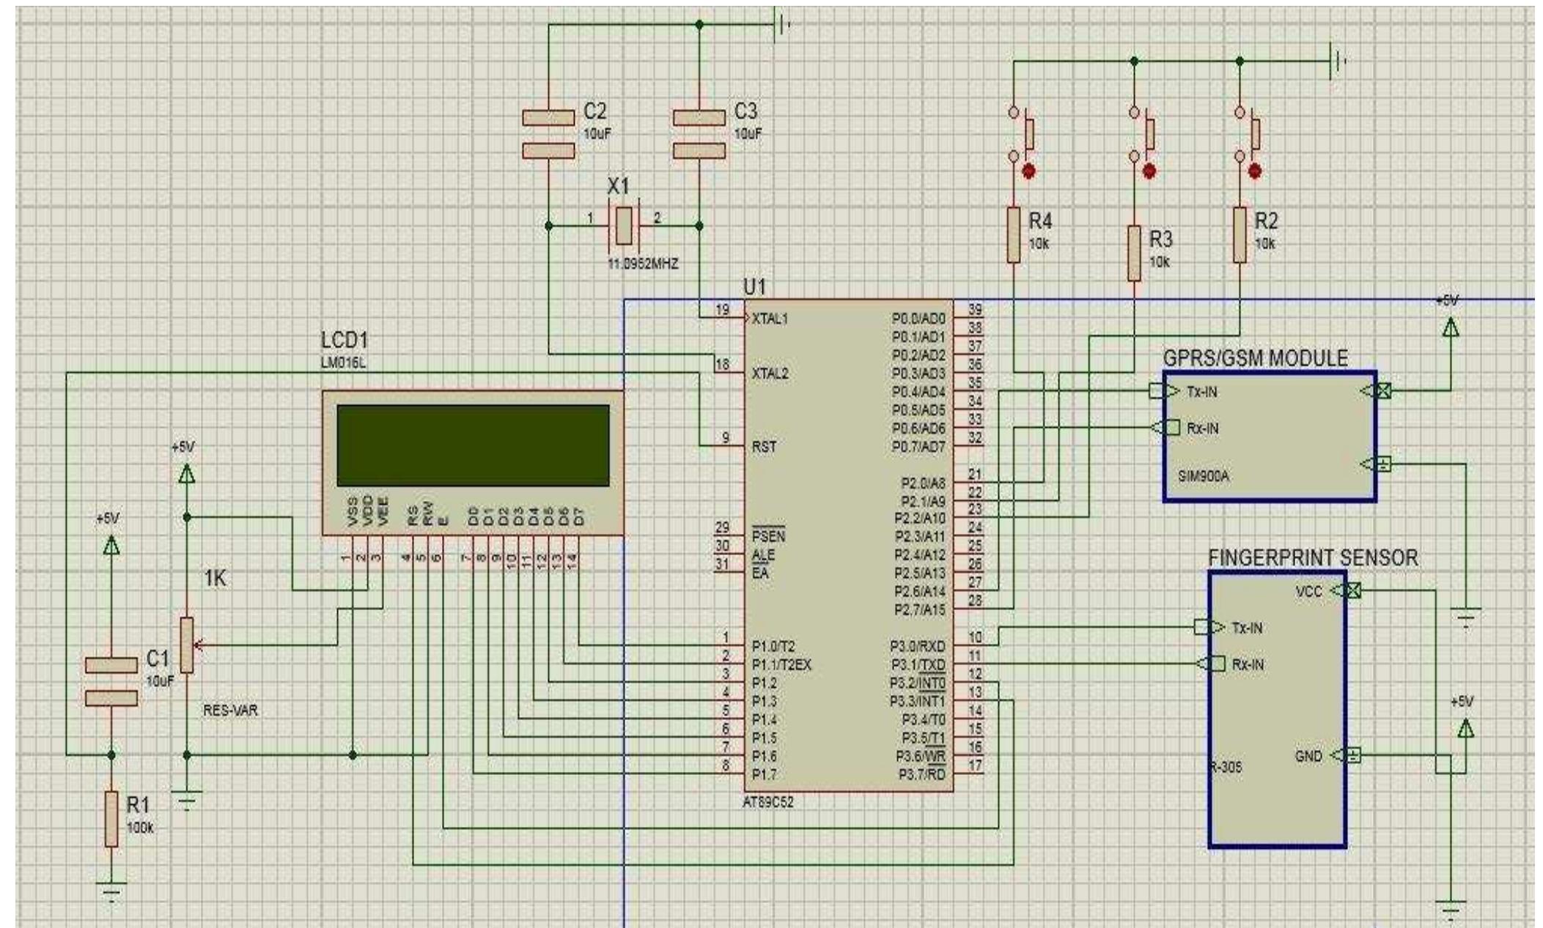
Task: Click the R-305 part label
Action: tap(1226, 768)
